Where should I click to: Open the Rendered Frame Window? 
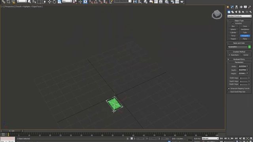click(177, 2)
